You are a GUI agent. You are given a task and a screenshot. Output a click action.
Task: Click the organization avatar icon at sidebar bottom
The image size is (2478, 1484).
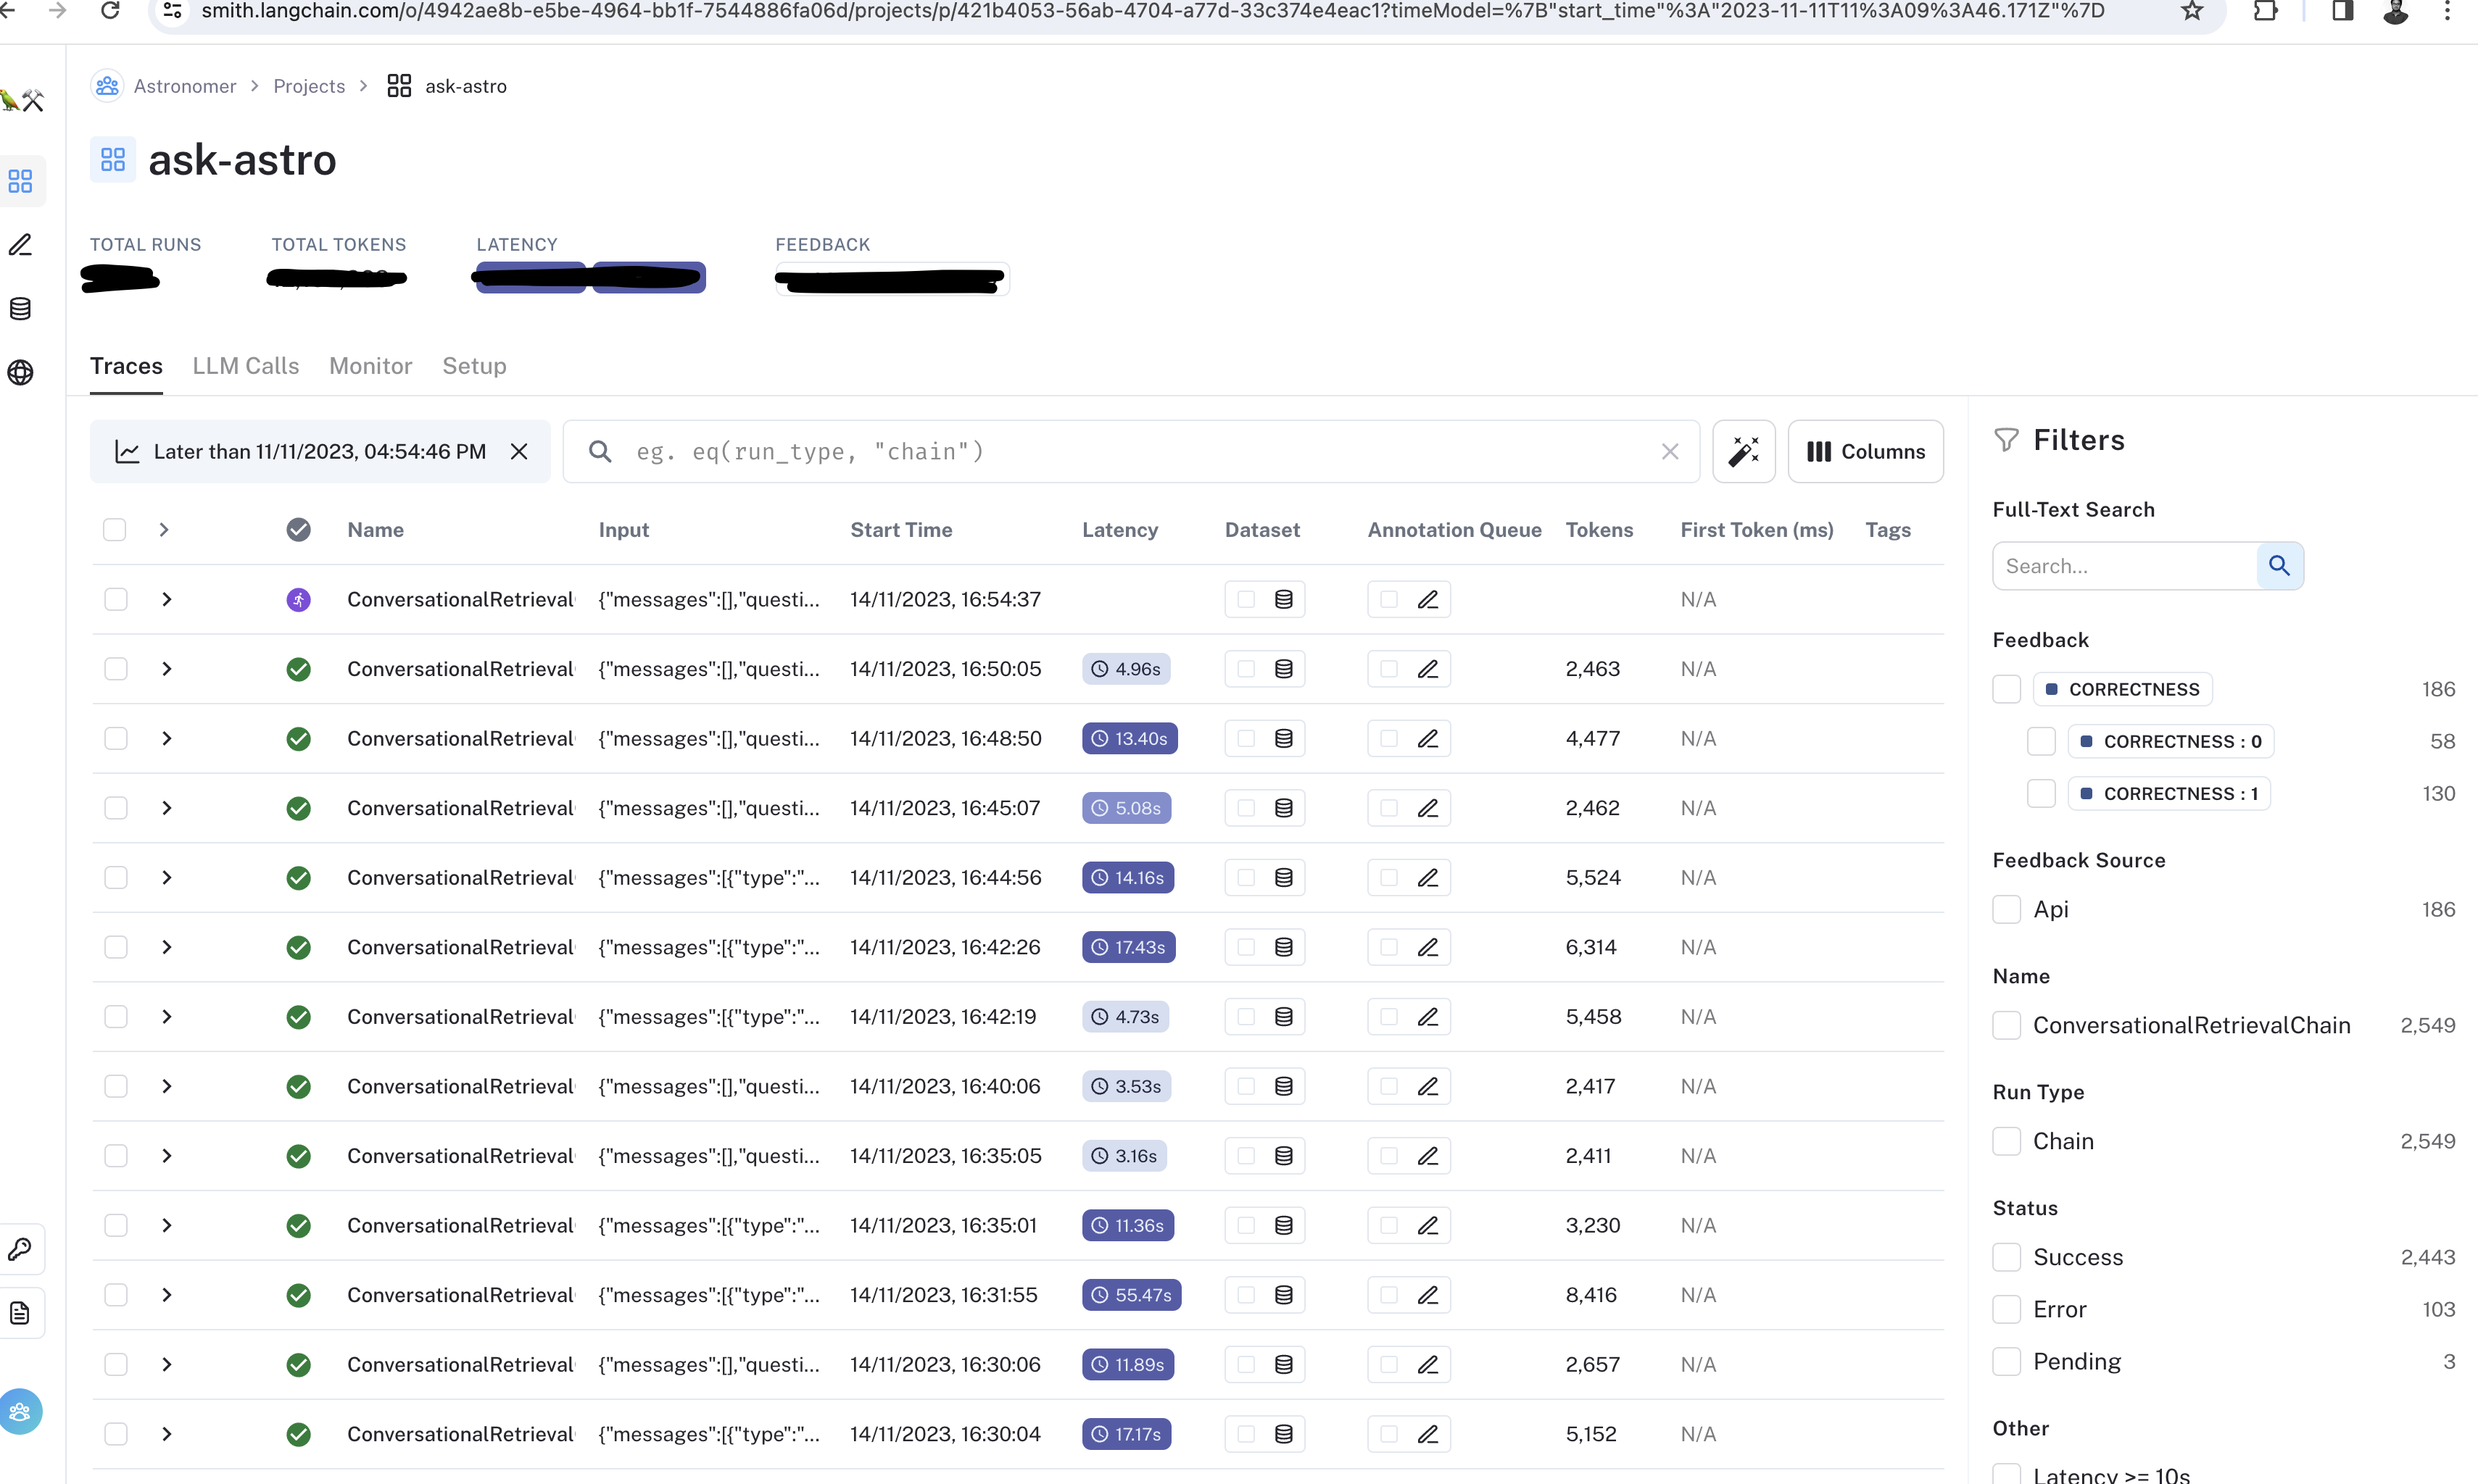tap(21, 1412)
